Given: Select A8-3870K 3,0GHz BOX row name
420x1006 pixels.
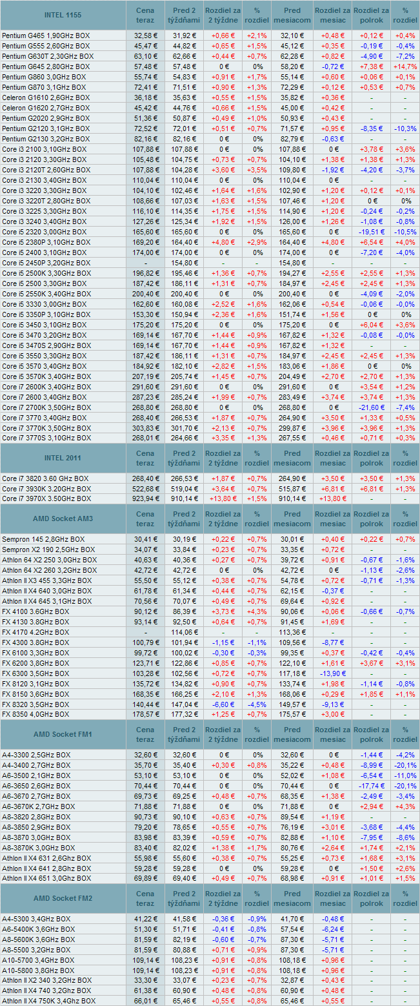Looking at the screenshot, I should pos(39,848).
